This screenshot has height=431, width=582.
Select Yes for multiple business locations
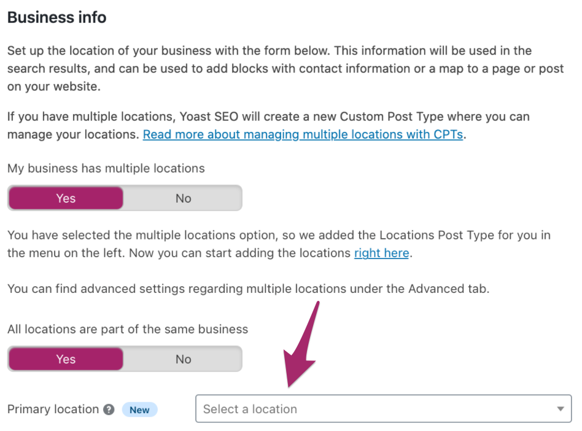coord(66,198)
